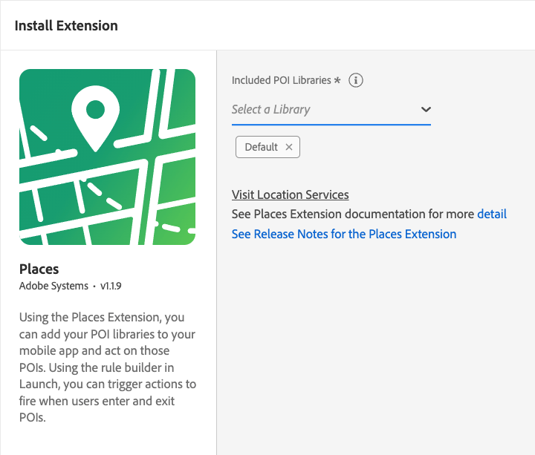This screenshot has height=455, width=535.
Task: Click the Places extension title
Action: (39, 269)
